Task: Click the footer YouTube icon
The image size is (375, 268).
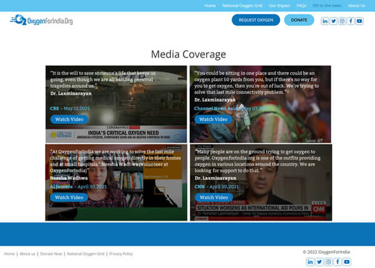Action: 346,261
